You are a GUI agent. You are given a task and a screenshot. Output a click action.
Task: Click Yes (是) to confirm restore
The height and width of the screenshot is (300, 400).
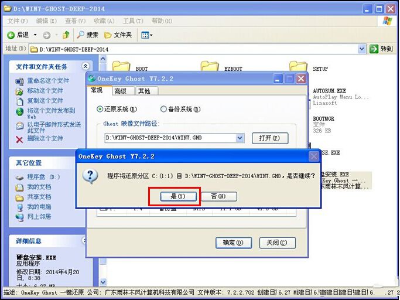pyautogui.click(x=175, y=196)
